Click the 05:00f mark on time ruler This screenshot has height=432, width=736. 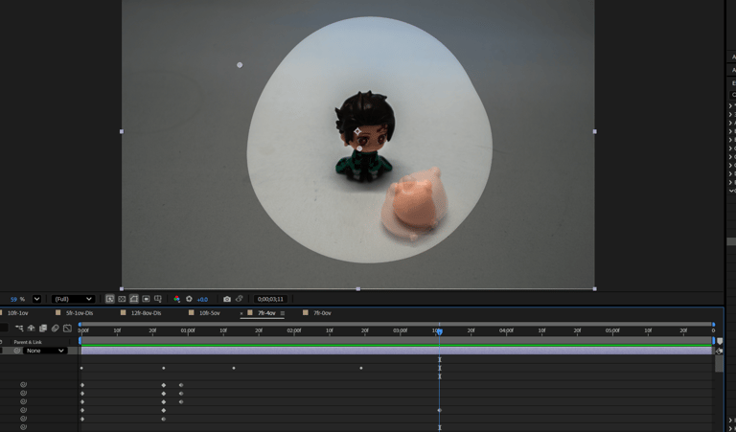click(x=612, y=330)
